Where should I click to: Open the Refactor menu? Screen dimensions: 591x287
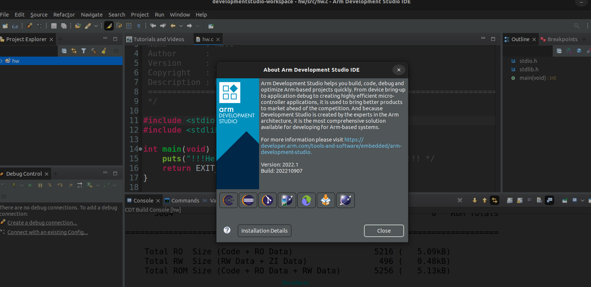click(x=64, y=15)
